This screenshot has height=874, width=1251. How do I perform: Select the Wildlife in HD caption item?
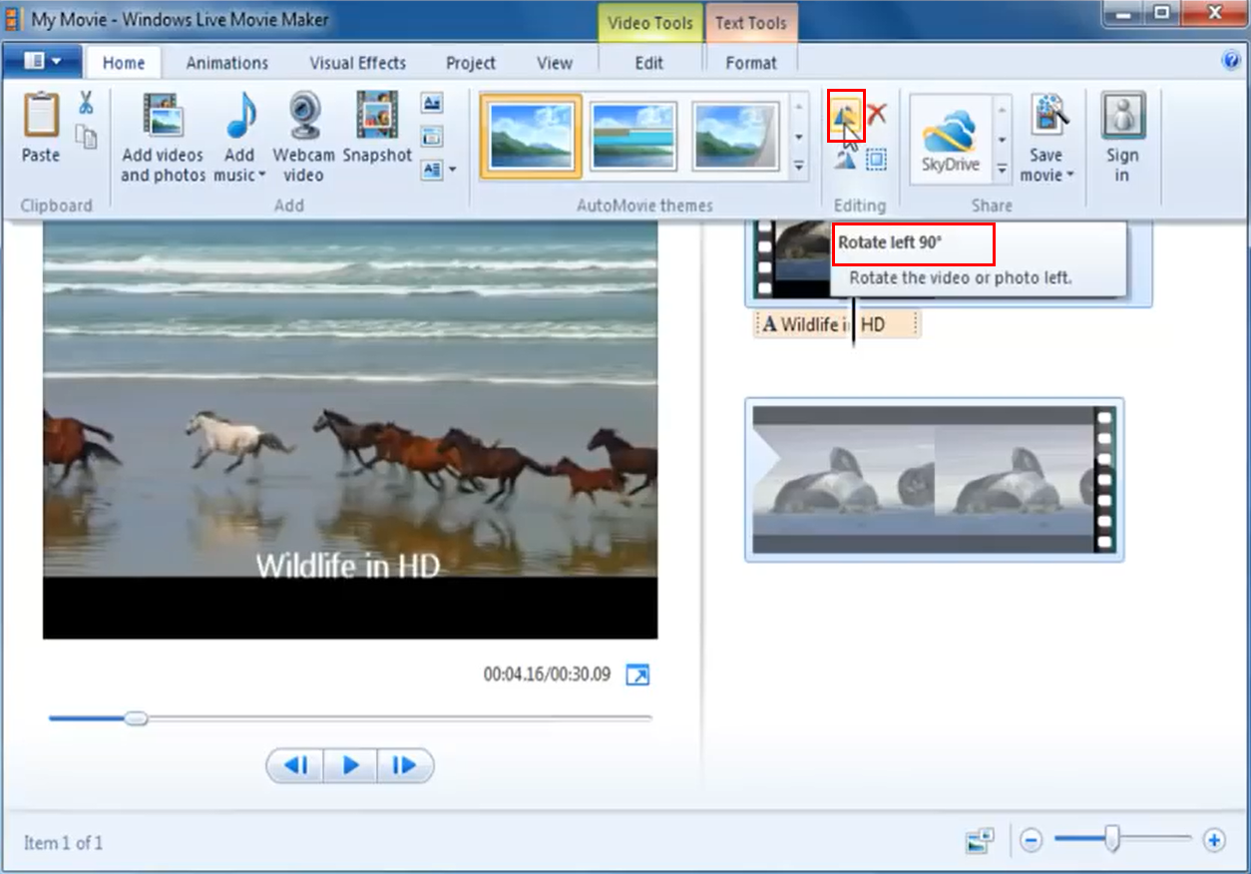pyautogui.click(x=837, y=324)
